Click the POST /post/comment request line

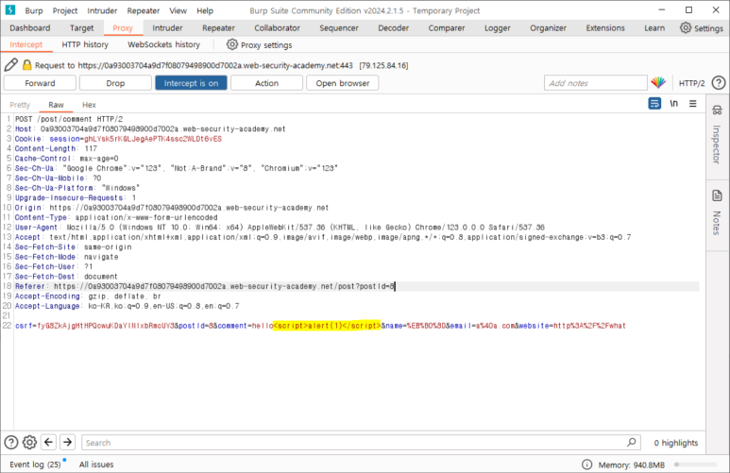point(69,119)
